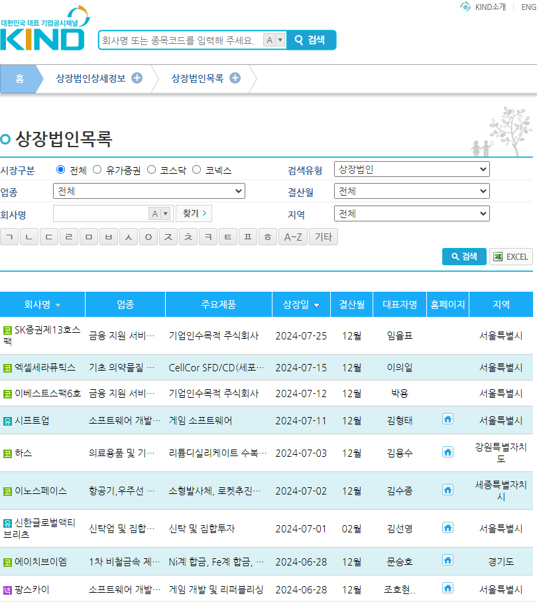This screenshot has width=537, height=602.
Task: Open 상장법인상세정보 menu
Action: tap(91, 78)
